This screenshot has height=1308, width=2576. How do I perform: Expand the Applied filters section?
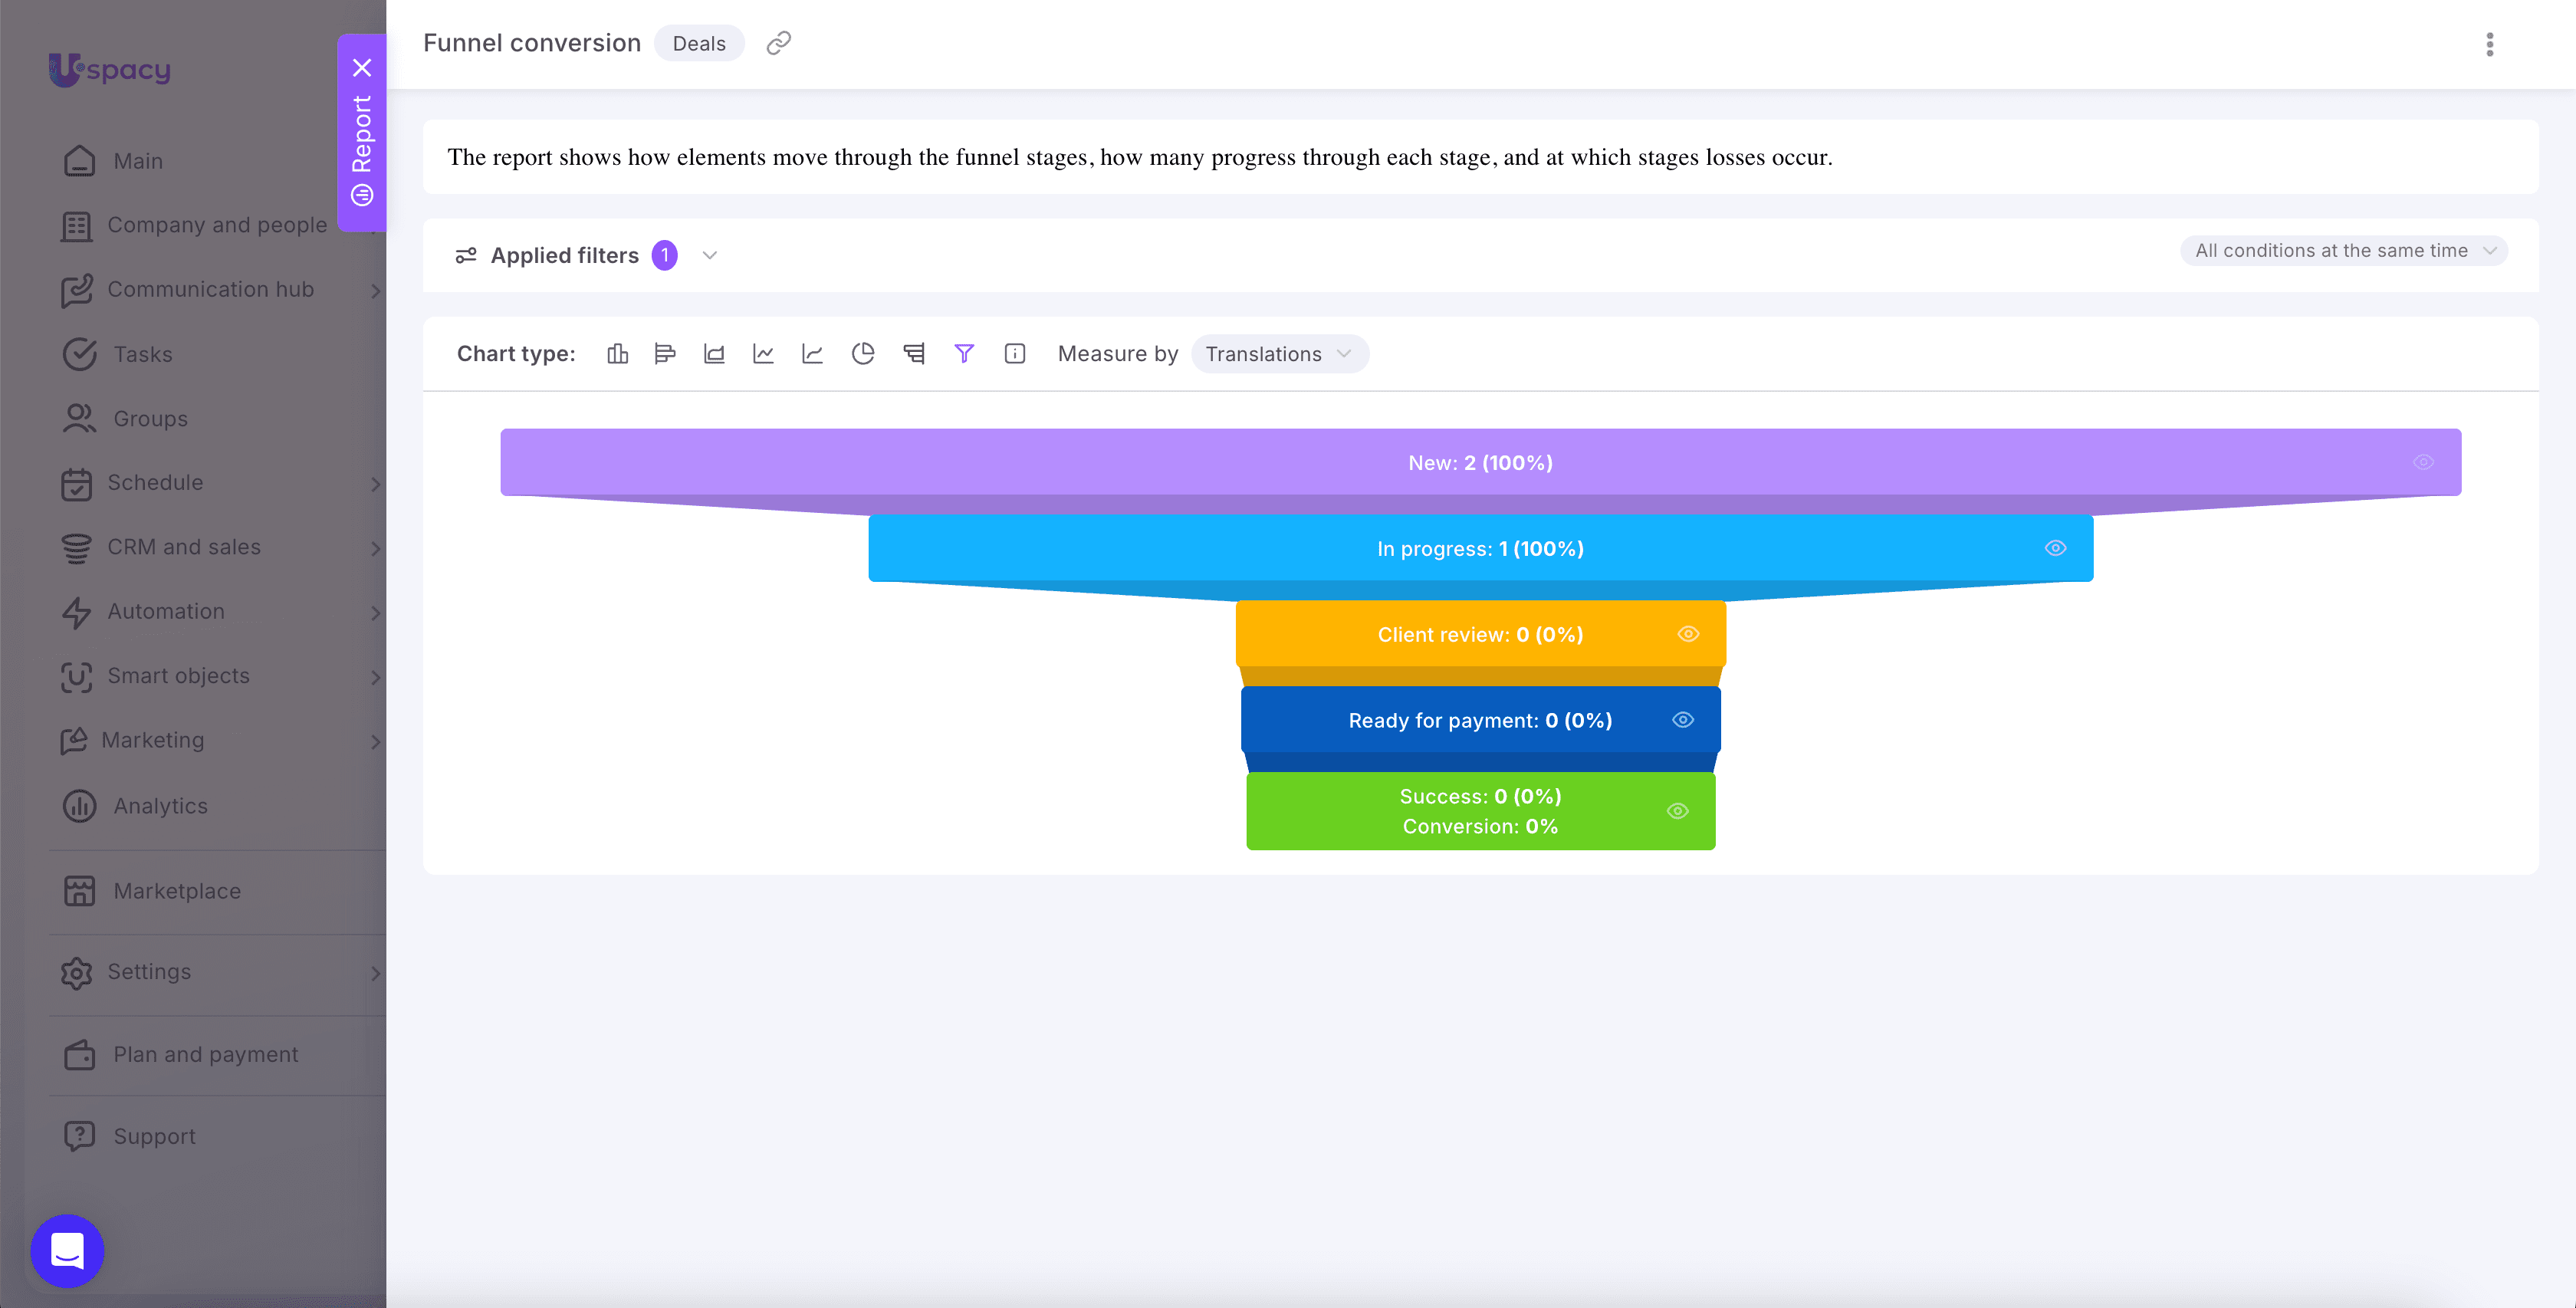point(710,255)
